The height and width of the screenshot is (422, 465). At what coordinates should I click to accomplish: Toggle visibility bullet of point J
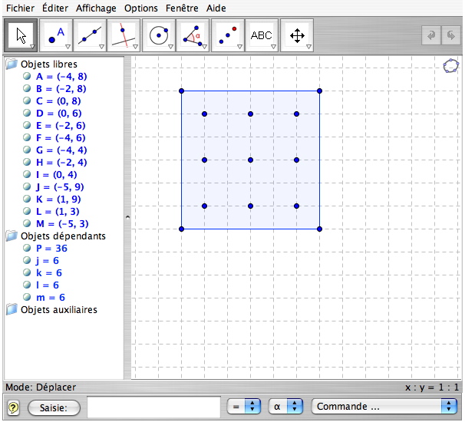point(27,186)
